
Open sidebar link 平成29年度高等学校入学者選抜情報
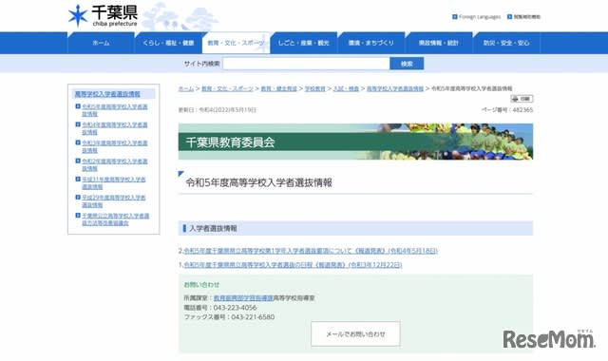click(114, 201)
